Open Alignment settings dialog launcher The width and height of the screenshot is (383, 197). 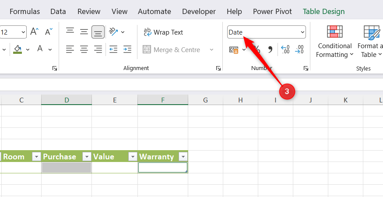pos(218,68)
